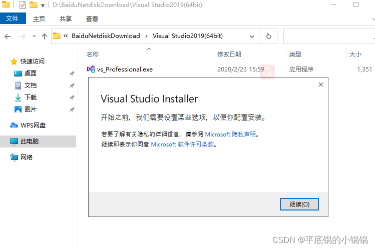Go up one folder level

[x=45, y=36]
